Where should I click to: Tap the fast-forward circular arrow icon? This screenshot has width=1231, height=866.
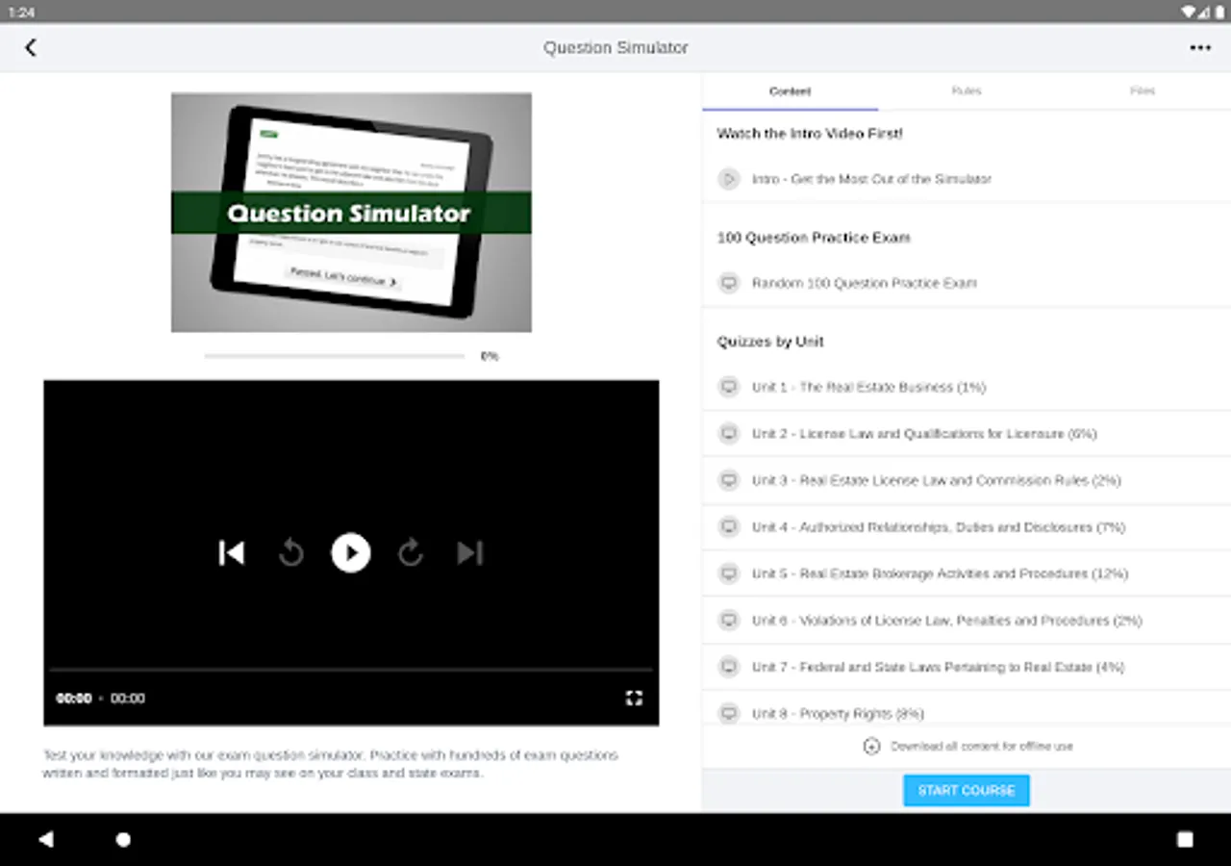[411, 552]
